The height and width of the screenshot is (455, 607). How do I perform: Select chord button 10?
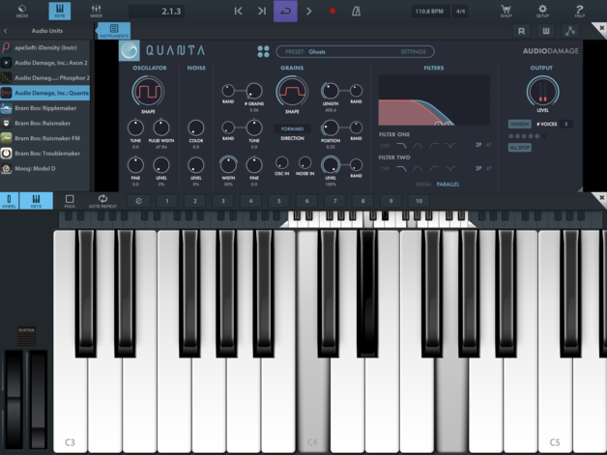pyautogui.click(x=419, y=201)
